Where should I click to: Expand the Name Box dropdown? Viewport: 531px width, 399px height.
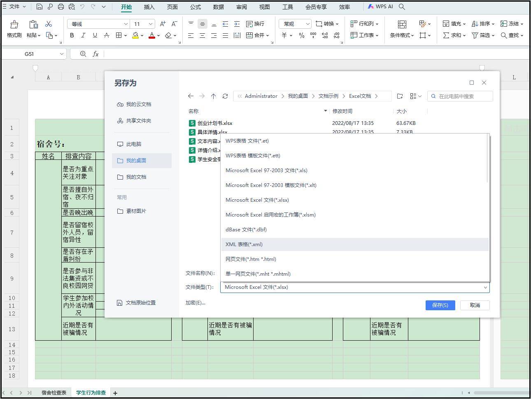62,54
